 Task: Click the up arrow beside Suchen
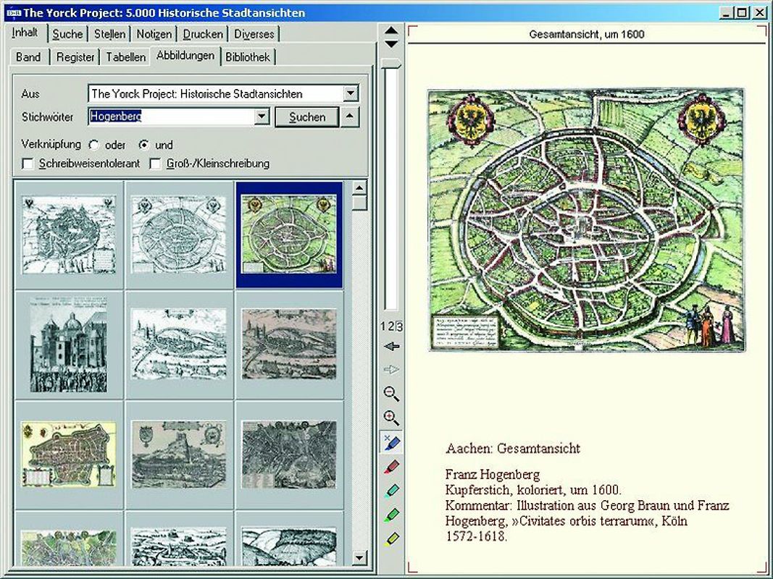pyautogui.click(x=348, y=117)
